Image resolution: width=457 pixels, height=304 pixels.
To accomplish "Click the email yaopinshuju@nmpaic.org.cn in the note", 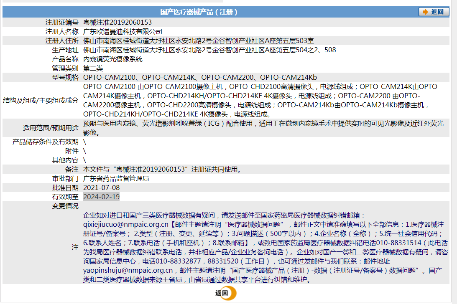I will pyautogui.click(x=128, y=271).
